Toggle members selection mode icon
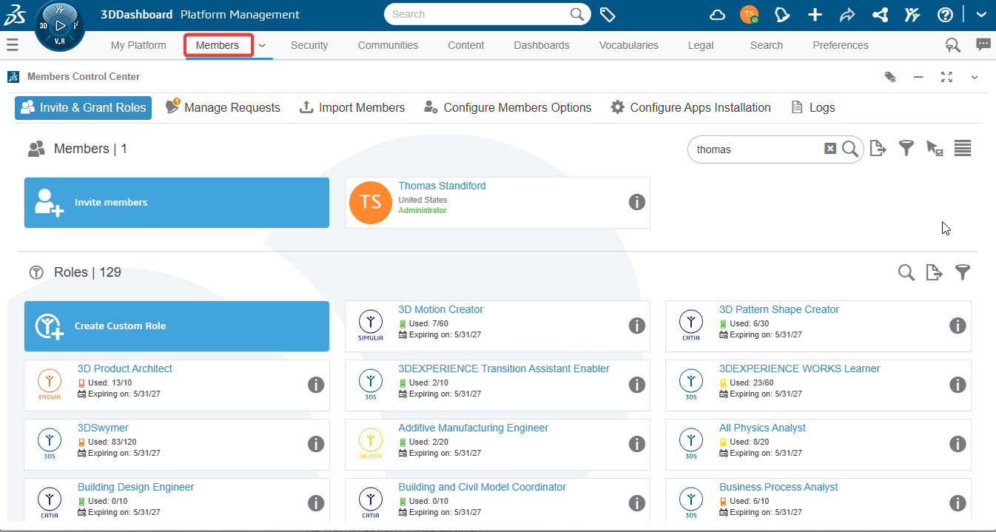The image size is (996, 532). pyautogui.click(x=935, y=149)
